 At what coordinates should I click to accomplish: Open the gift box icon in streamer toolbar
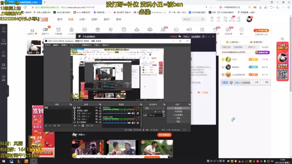[x=98, y=30]
